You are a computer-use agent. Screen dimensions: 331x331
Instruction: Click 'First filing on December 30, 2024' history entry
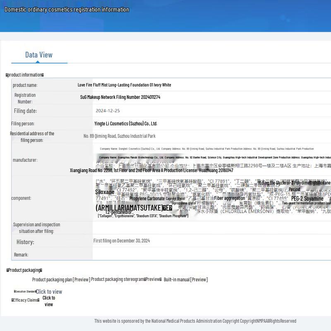122,241
